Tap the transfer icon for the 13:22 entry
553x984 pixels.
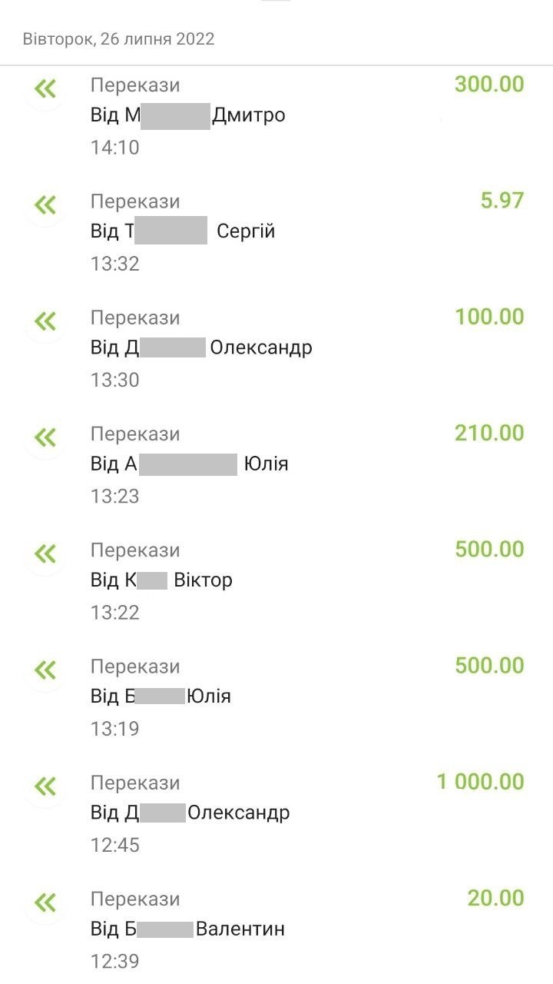pos(45,553)
